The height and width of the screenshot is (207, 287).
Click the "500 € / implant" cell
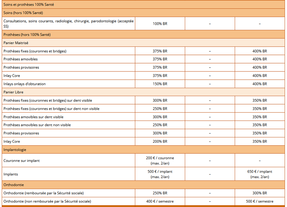pyautogui.click(x=160, y=172)
